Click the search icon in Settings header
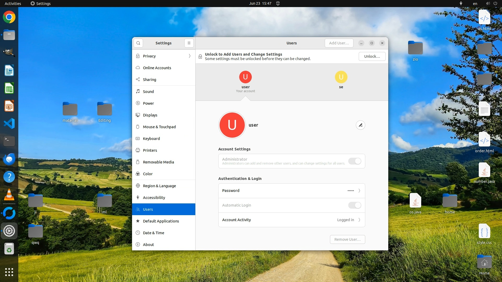 (138, 43)
